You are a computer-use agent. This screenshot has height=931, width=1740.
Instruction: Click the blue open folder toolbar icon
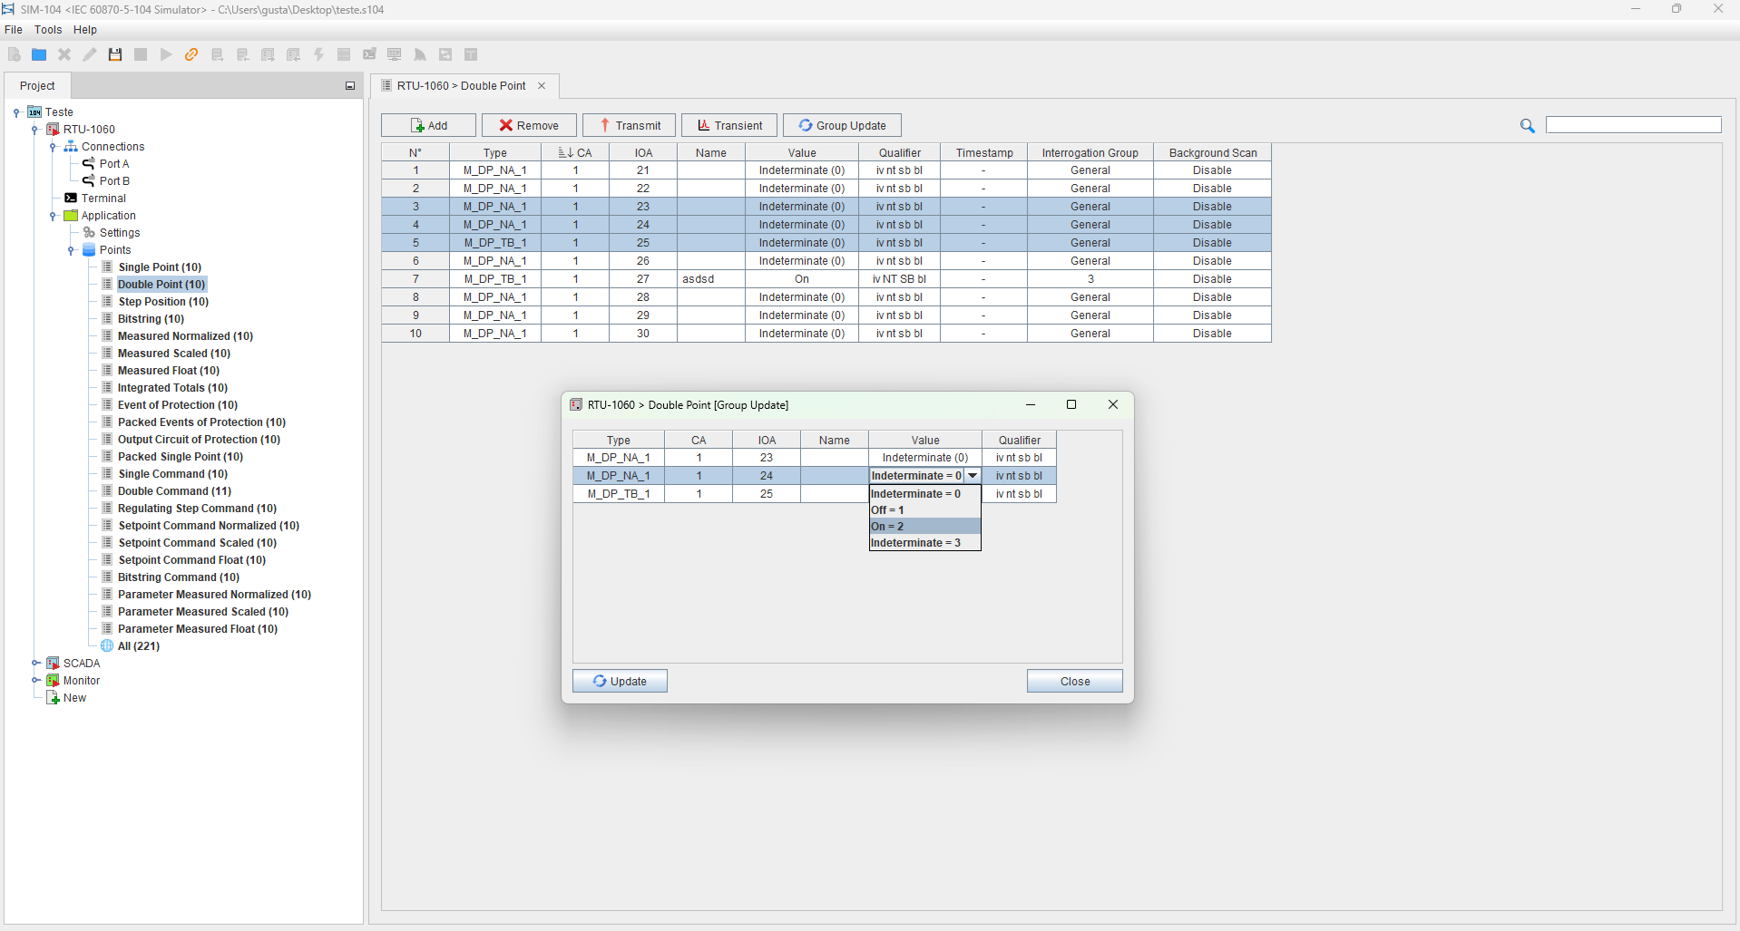pyautogui.click(x=39, y=55)
